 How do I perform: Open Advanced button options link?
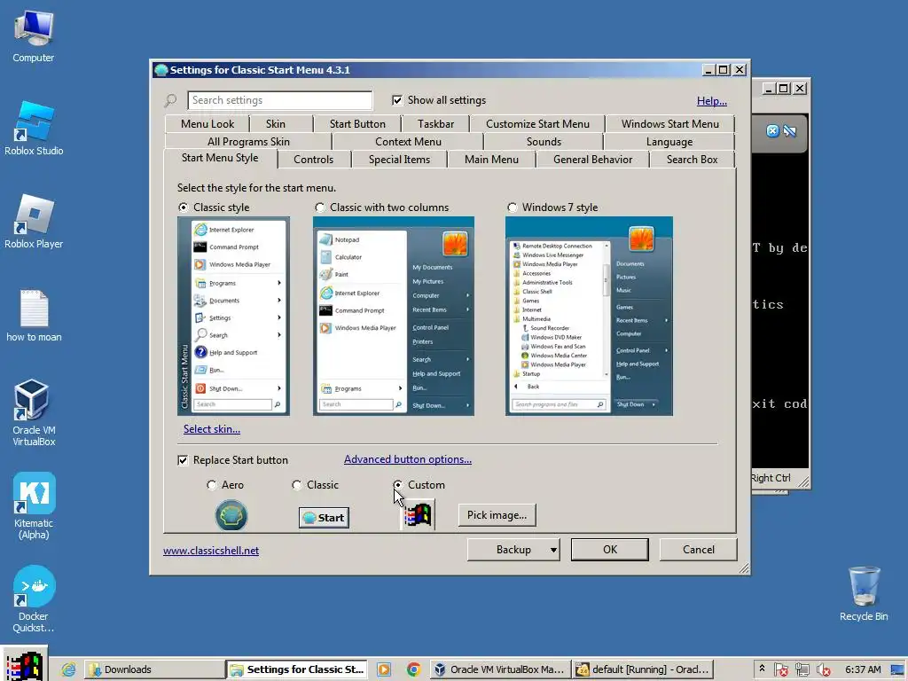408,459
